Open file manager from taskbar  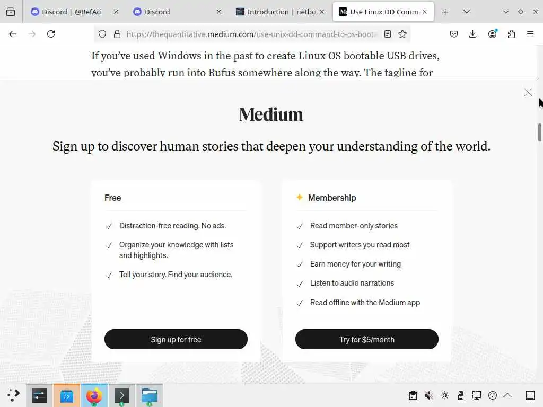(x=150, y=395)
